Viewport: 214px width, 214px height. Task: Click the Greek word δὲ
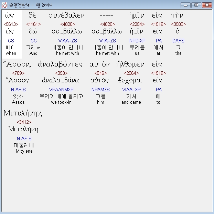coord(32,15)
